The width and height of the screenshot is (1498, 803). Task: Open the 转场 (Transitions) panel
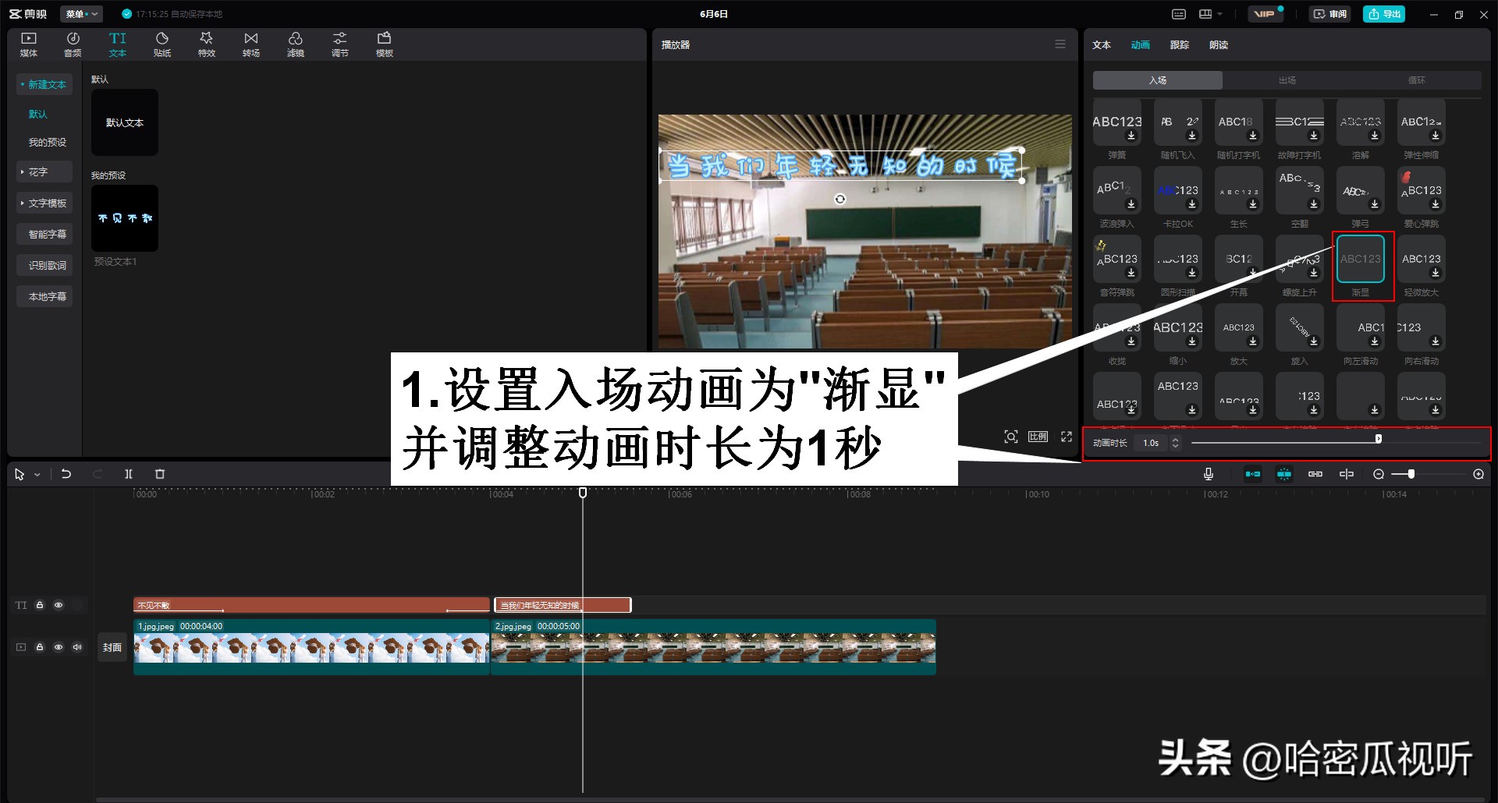(250, 44)
